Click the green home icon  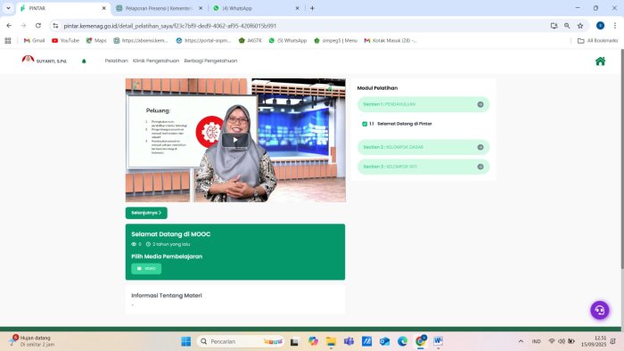600,61
